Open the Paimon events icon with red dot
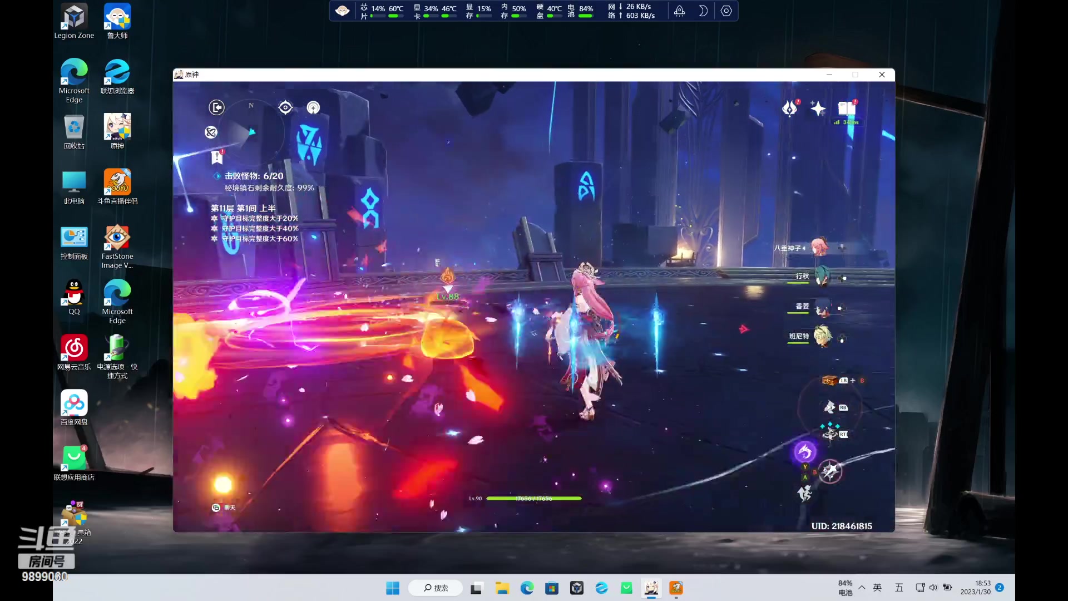The width and height of the screenshot is (1068, 601). (790, 108)
